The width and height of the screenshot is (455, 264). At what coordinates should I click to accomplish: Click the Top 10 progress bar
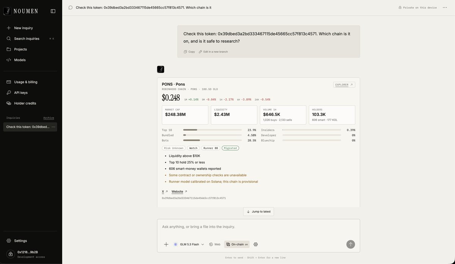212,130
